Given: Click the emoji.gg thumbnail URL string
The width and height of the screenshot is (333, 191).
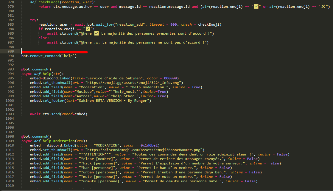Looking at the screenshot, I should pyautogui.click(x=134, y=83).
